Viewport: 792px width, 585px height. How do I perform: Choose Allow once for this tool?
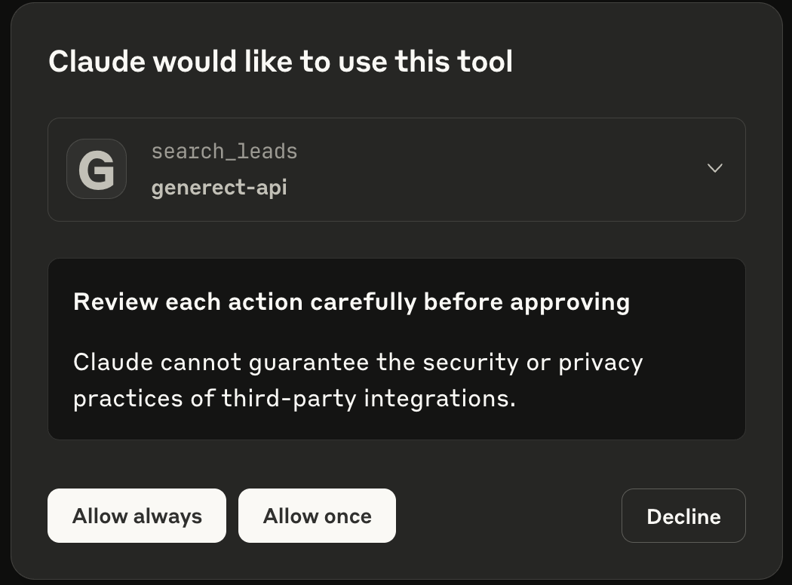point(318,516)
